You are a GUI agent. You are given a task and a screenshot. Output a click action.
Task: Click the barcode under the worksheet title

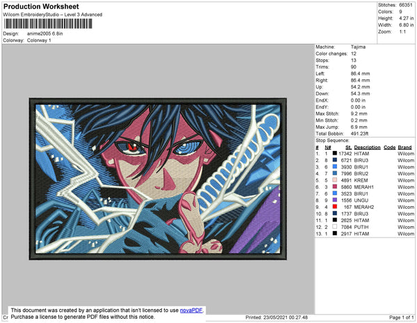pyautogui.click(x=48, y=24)
